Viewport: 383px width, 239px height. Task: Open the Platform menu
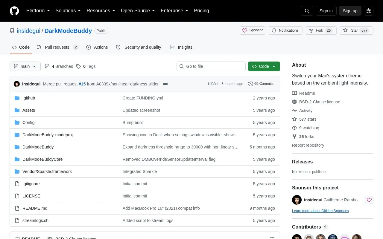click(x=38, y=11)
